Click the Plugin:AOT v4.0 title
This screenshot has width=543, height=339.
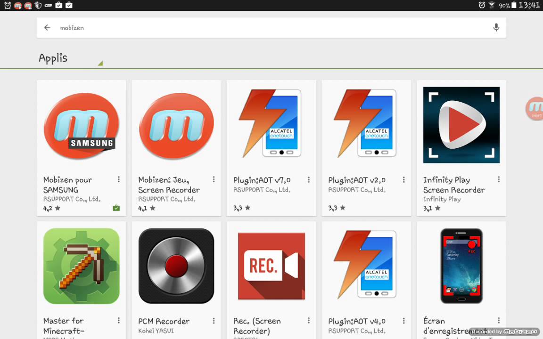(357, 322)
